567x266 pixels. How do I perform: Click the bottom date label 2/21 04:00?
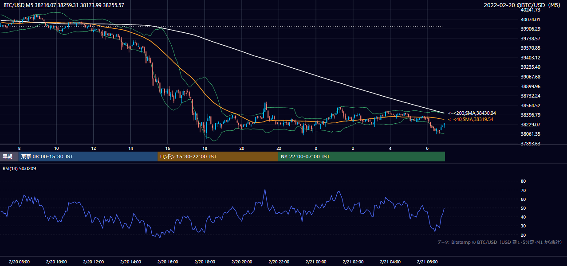pyautogui.click(x=390, y=262)
